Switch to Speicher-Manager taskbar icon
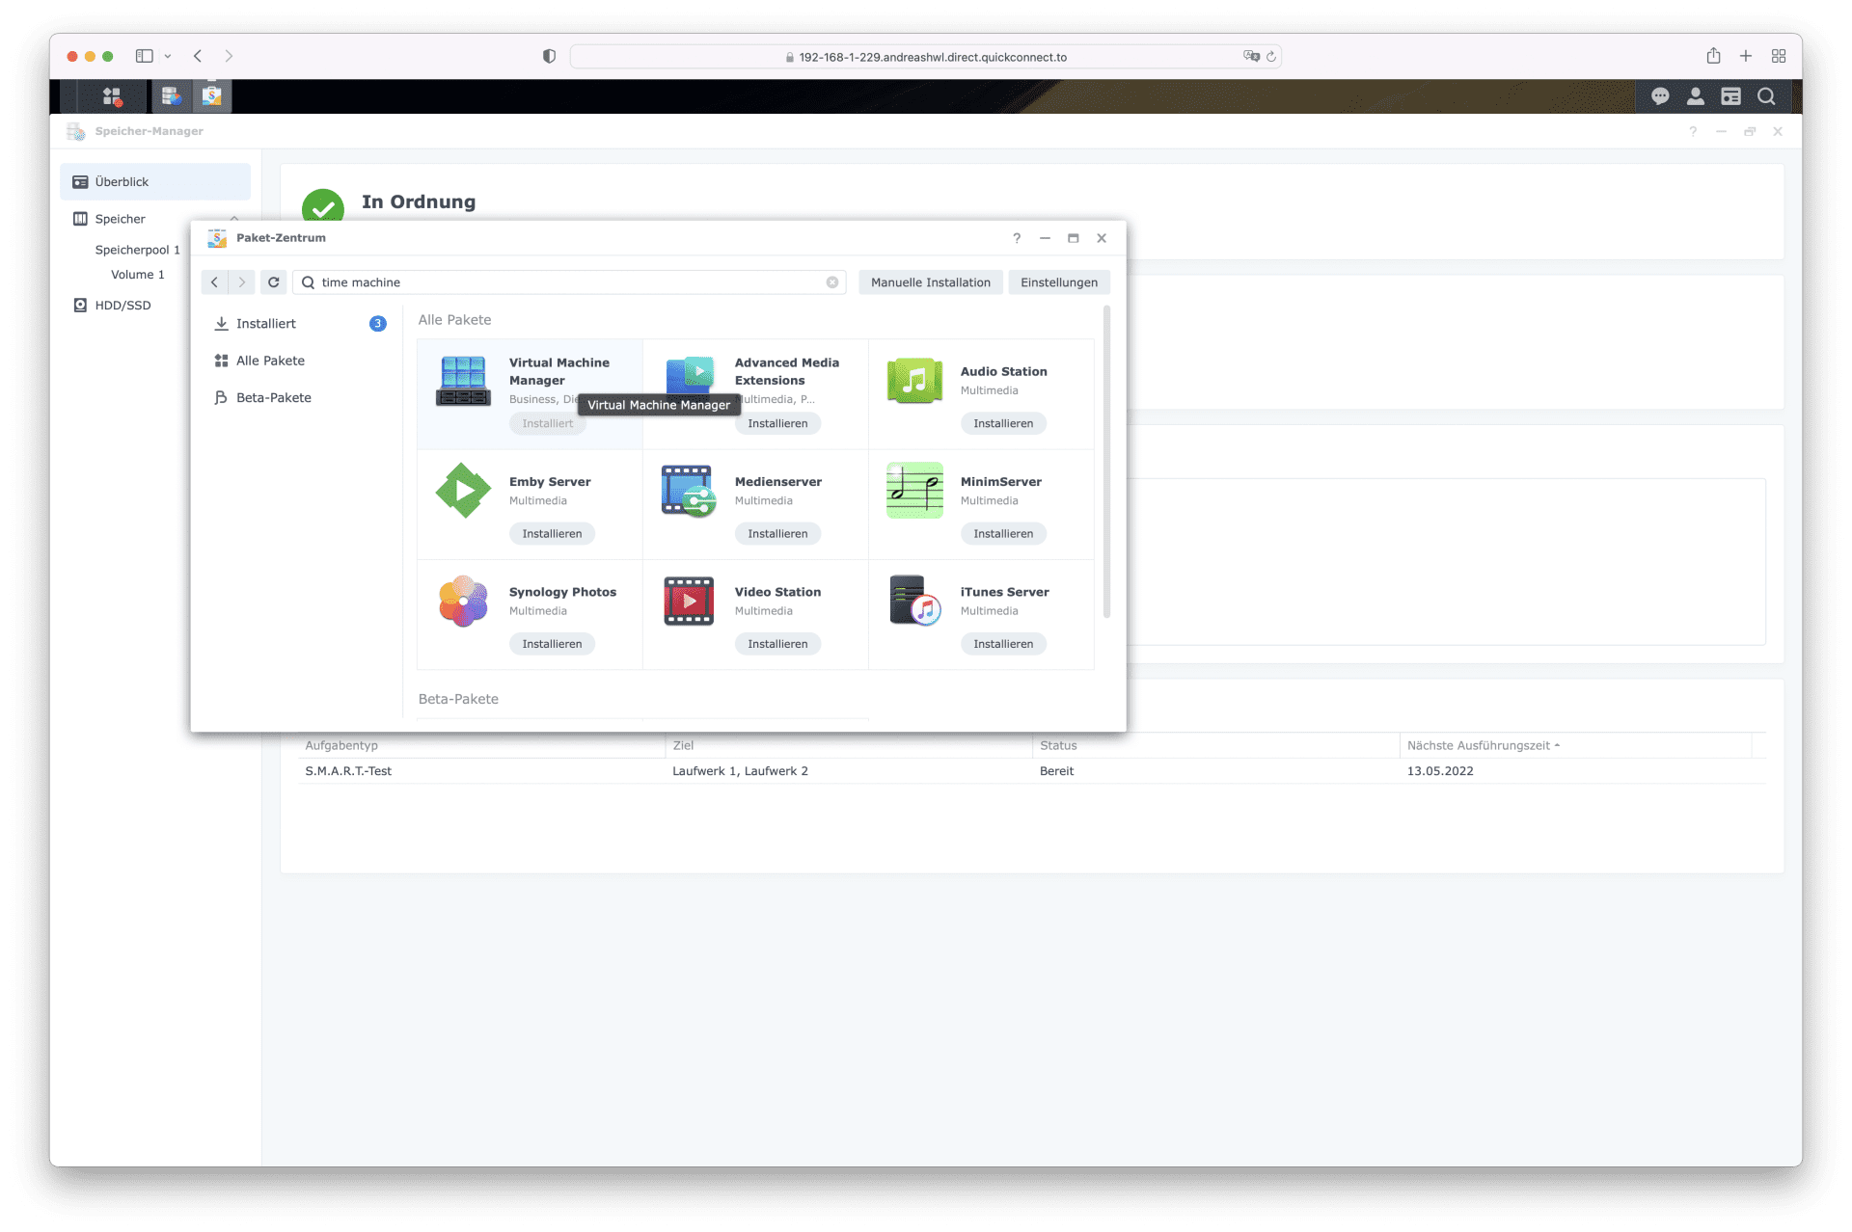 point(171,96)
